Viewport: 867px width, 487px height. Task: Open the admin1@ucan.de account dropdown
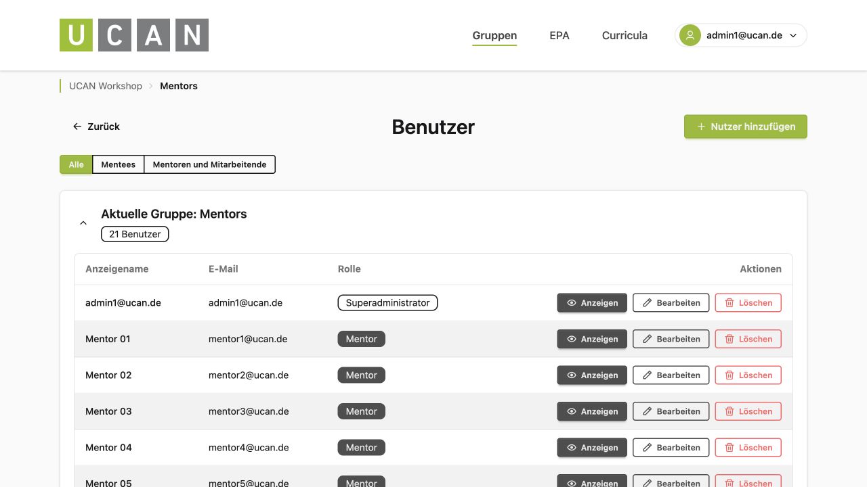coord(741,35)
